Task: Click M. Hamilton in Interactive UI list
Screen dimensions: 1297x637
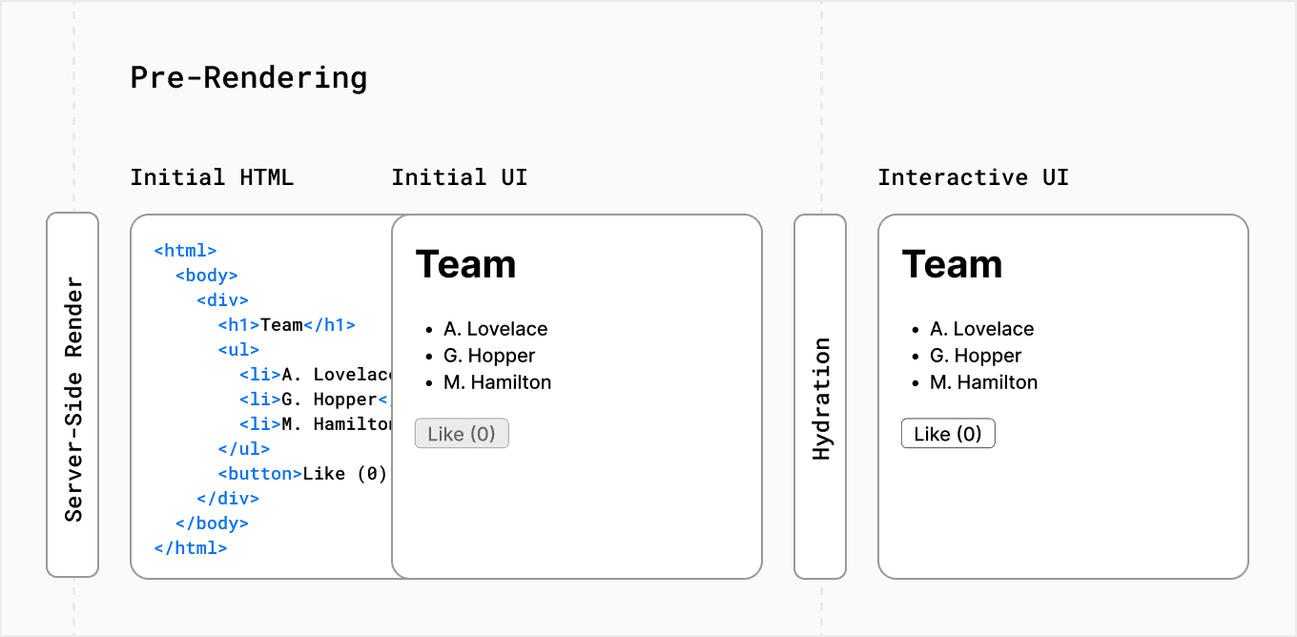Action: (x=983, y=382)
